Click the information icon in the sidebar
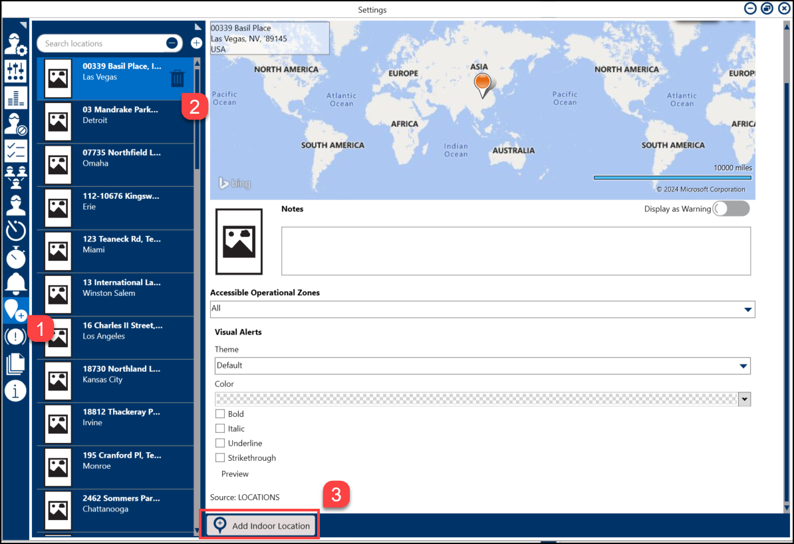794x544 pixels. coord(15,390)
